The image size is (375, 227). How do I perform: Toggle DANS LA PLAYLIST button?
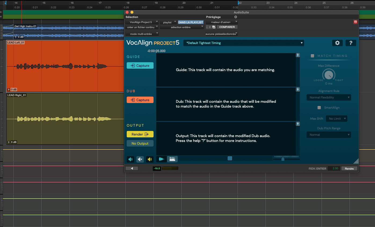pos(191,22)
